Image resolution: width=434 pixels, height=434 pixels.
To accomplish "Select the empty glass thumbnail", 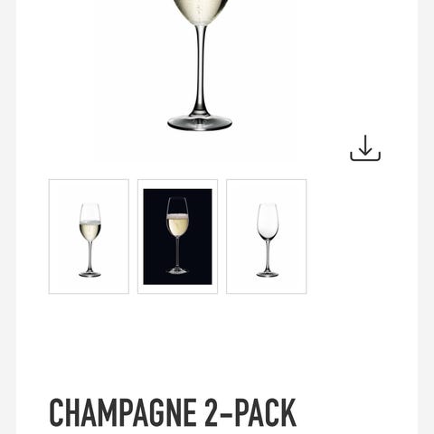I will tap(267, 236).
